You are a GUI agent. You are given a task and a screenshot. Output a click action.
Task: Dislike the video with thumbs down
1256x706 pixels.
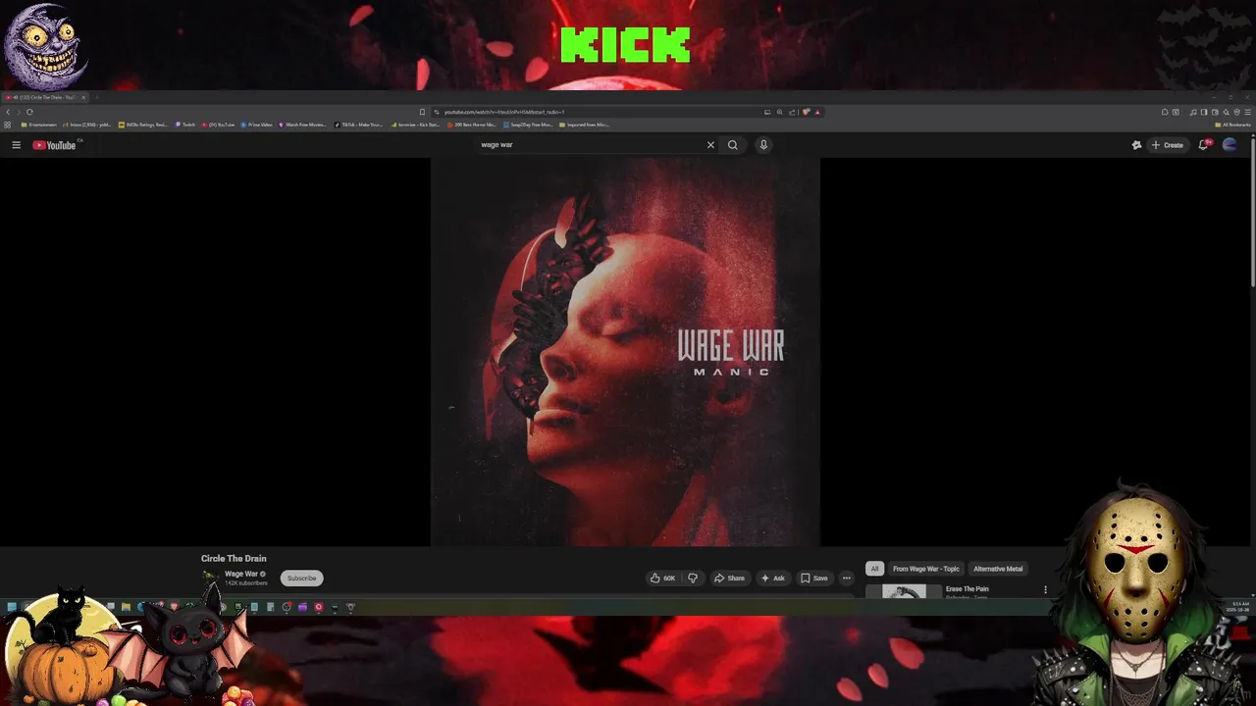(693, 579)
